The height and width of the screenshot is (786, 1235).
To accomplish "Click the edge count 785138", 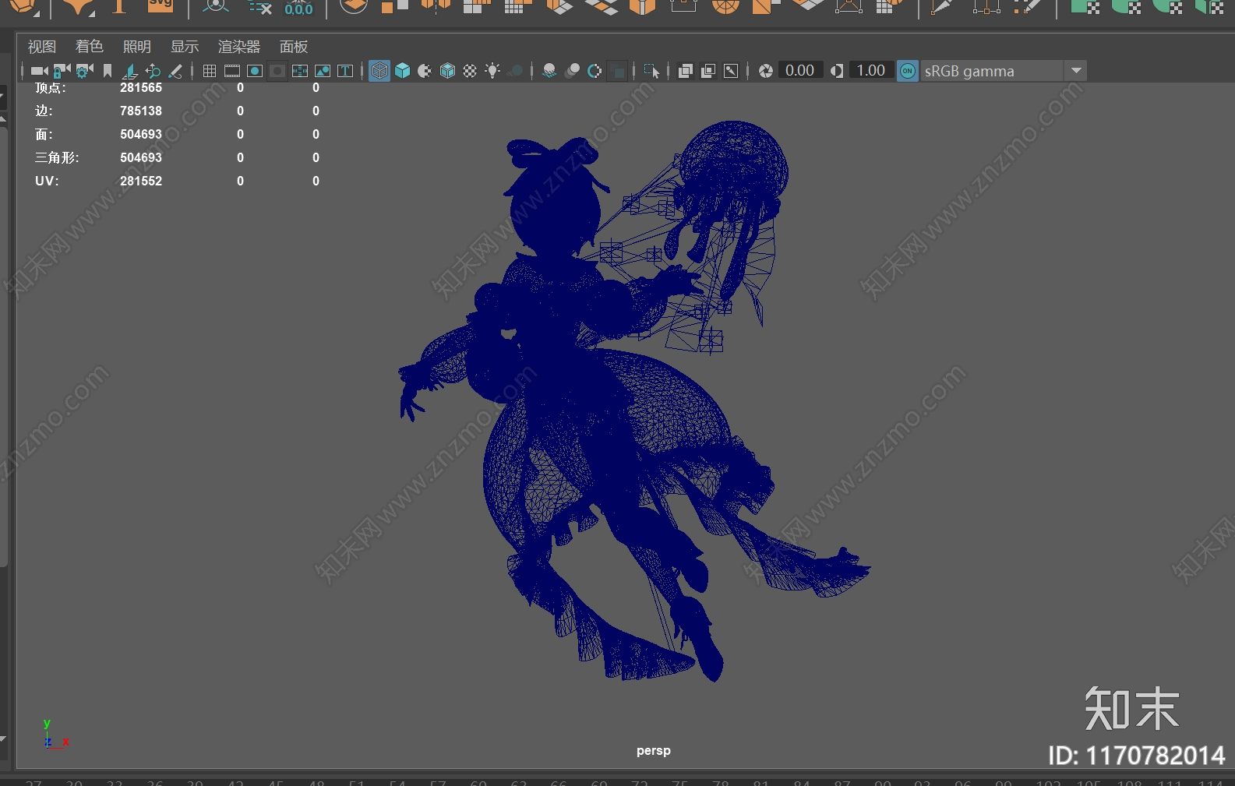I will point(141,111).
